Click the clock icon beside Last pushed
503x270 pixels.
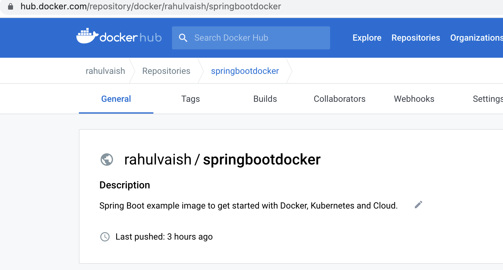tap(105, 237)
